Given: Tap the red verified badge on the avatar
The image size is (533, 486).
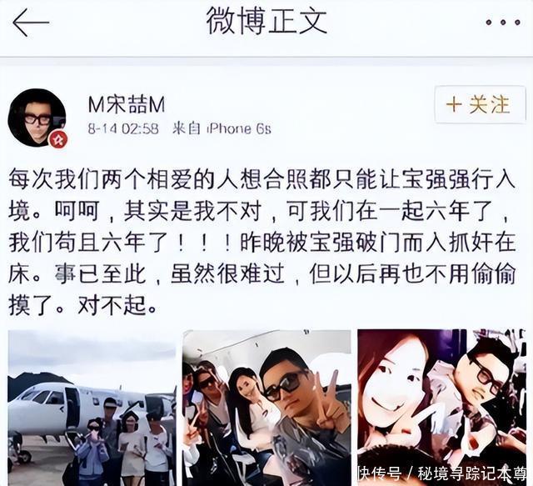Looking at the screenshot, I should [x=58, y=139].
